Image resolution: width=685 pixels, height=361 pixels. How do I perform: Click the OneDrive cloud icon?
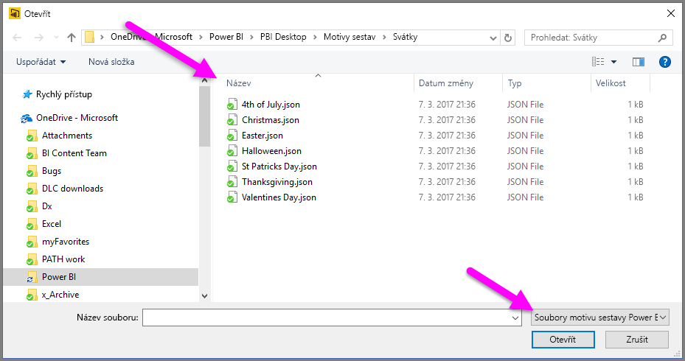point(27,119)
